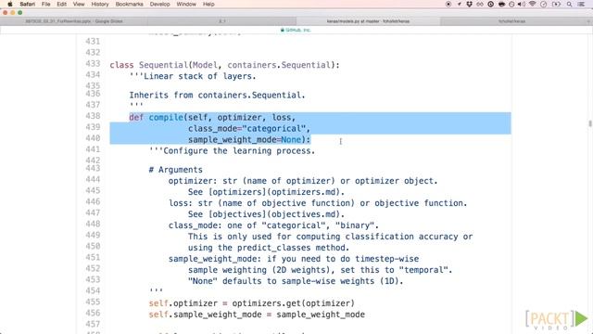
Task: Click line number 455
Action: coord(93,302)
